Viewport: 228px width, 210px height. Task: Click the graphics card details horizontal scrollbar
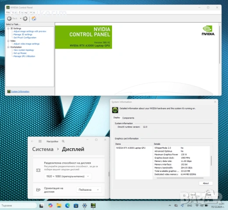pyautogui.click(x=180, y=178)
